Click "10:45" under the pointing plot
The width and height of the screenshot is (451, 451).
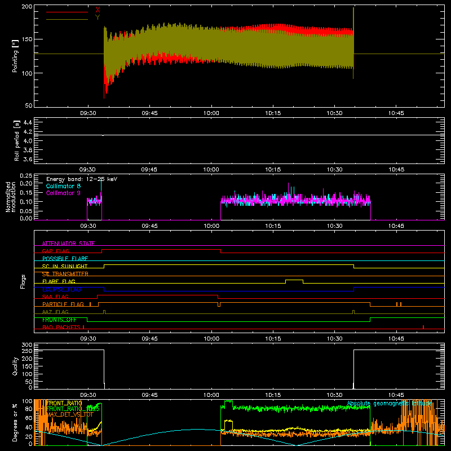tap(396, 113)
